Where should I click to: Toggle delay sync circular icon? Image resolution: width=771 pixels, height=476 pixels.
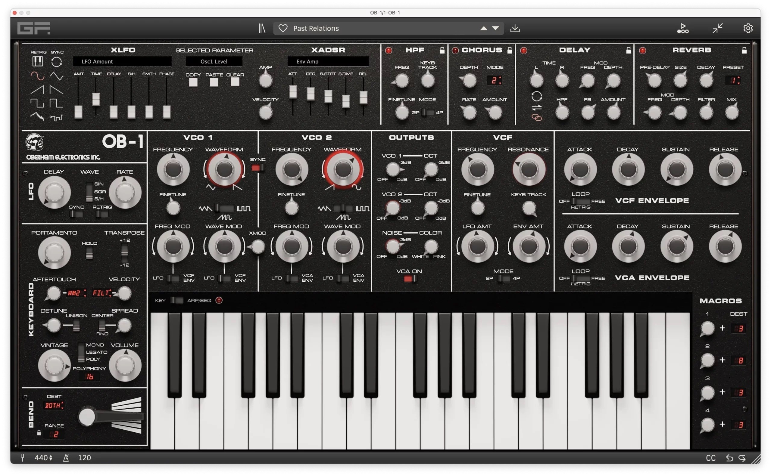coord(537,96)
